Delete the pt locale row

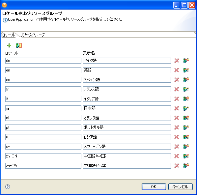pos(177,127)
